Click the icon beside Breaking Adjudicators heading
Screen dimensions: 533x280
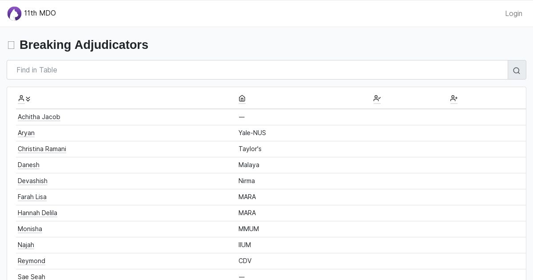click(11, 45)
